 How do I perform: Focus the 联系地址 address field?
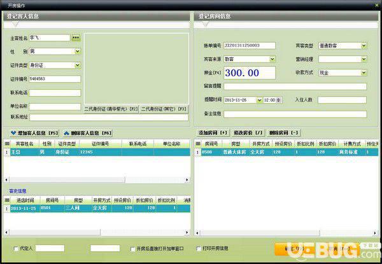[x=109, y=117]
